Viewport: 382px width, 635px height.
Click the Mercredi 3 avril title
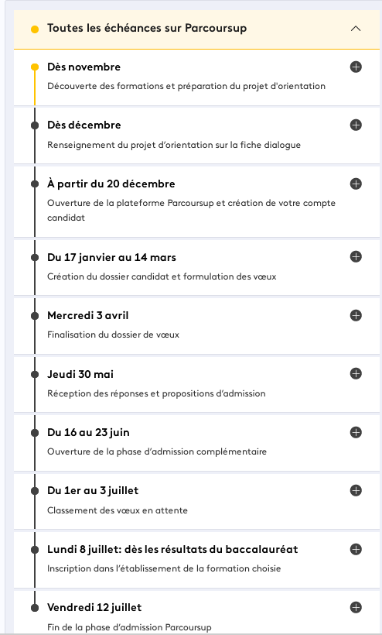coord(87,315)
